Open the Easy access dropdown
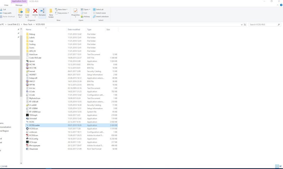 (62, 13)
